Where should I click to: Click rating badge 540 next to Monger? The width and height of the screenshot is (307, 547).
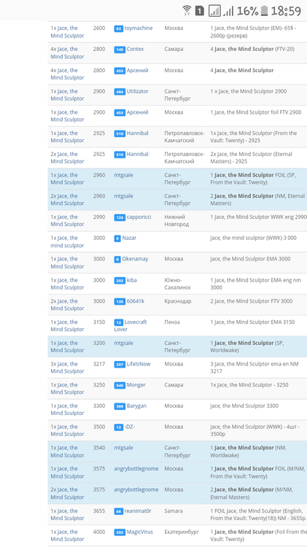click(120, 385)
